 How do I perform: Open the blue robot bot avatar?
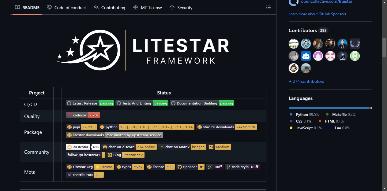[x=306, y=56]
